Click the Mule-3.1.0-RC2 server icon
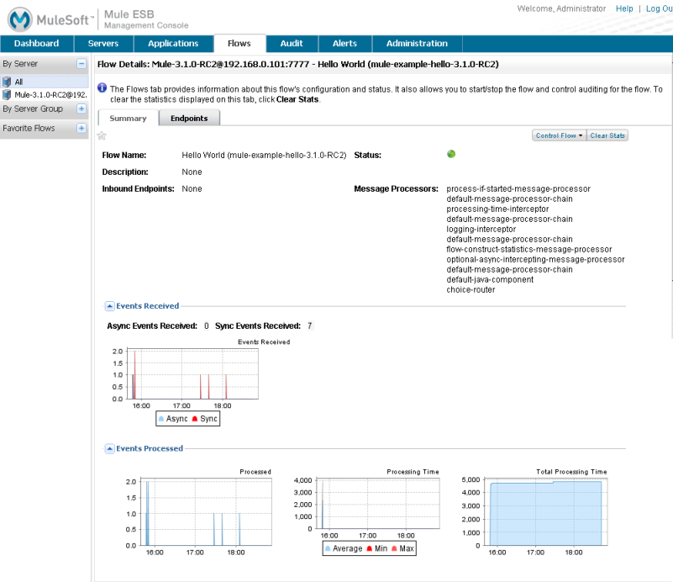The height and width of the screenshot is (582, 673). click(x=7, y=95)
